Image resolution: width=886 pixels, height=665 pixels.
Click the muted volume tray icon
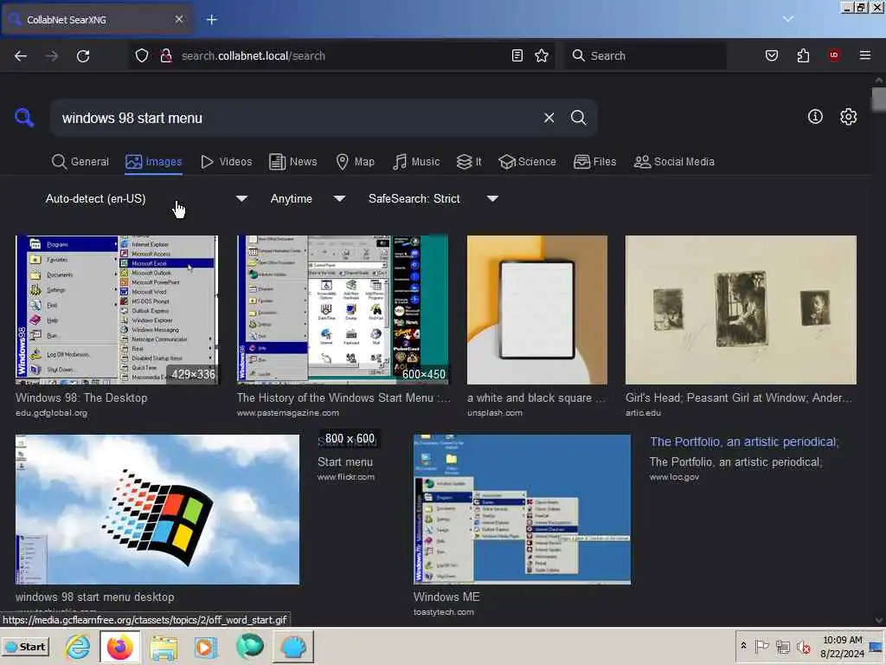(803, 646)
